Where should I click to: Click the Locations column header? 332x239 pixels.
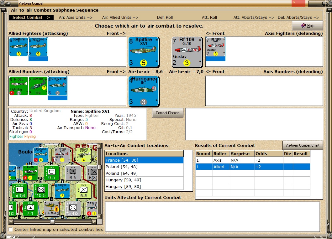point(144,153)
